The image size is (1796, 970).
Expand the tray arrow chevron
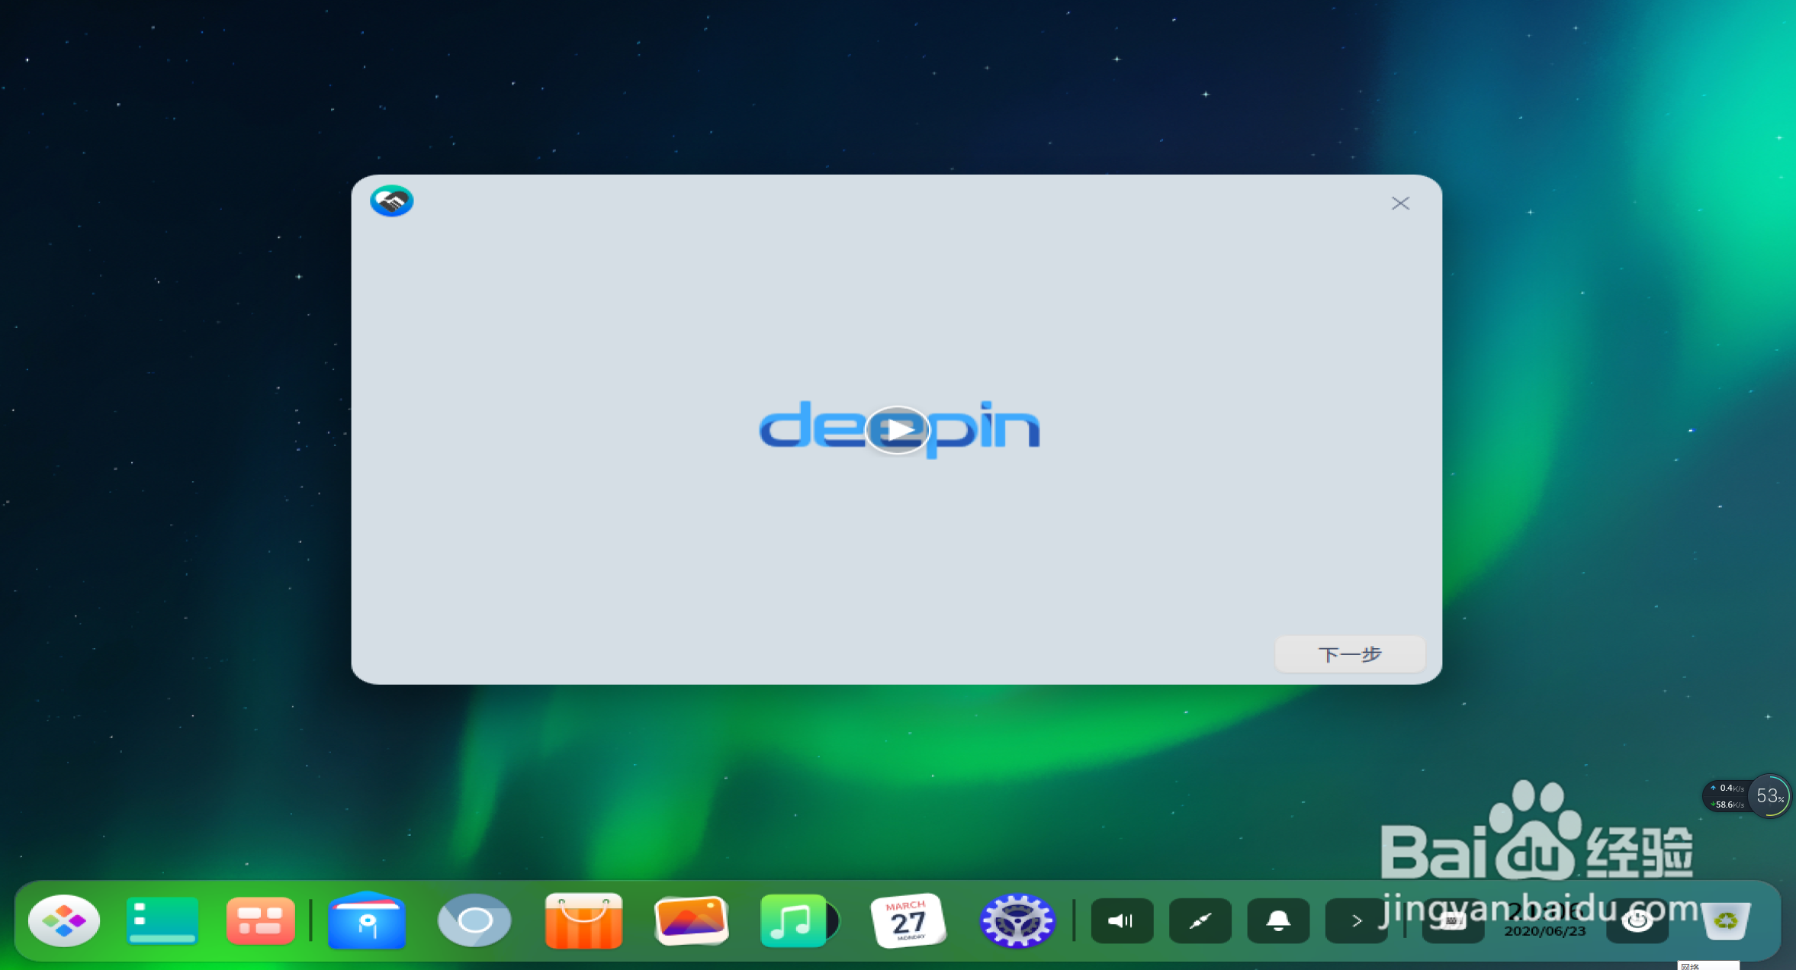click(x=1356, y=921)
